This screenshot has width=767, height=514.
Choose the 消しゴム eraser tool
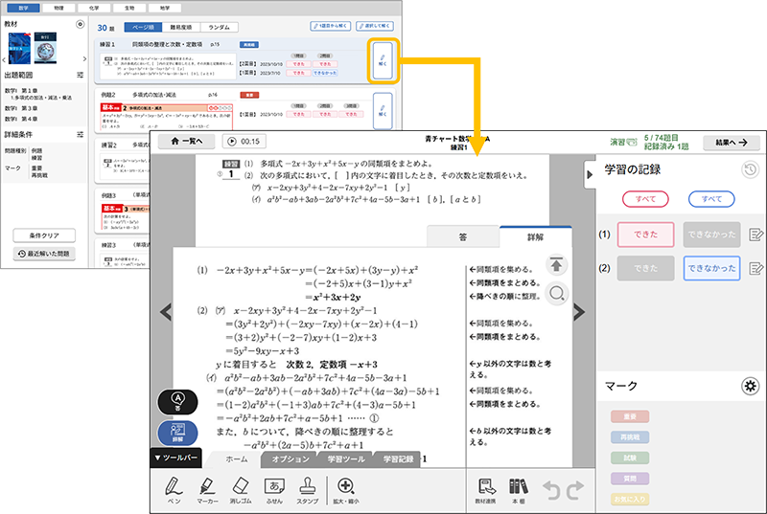pyautogui.click(x=243, y=488)
